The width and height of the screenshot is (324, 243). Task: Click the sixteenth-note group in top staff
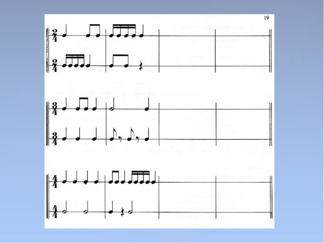[124, 31]
